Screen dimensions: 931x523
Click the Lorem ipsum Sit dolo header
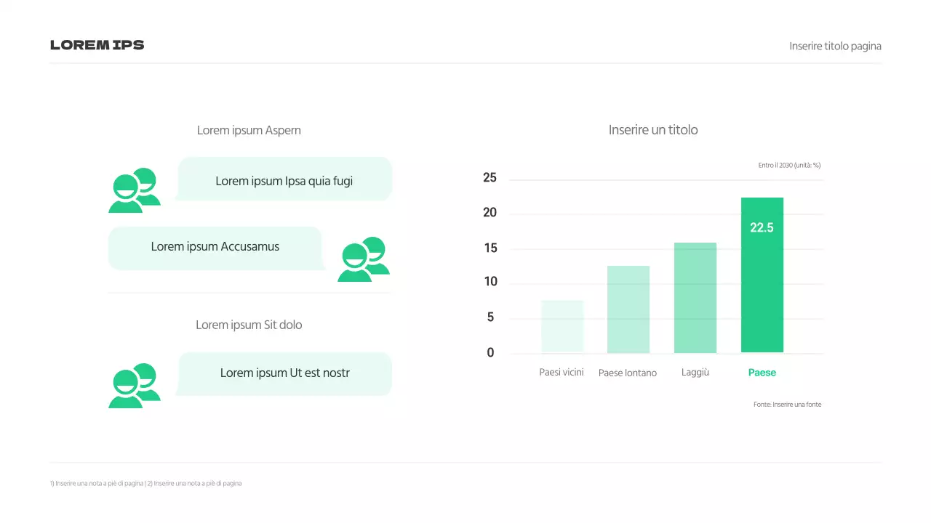pos(249,324)
